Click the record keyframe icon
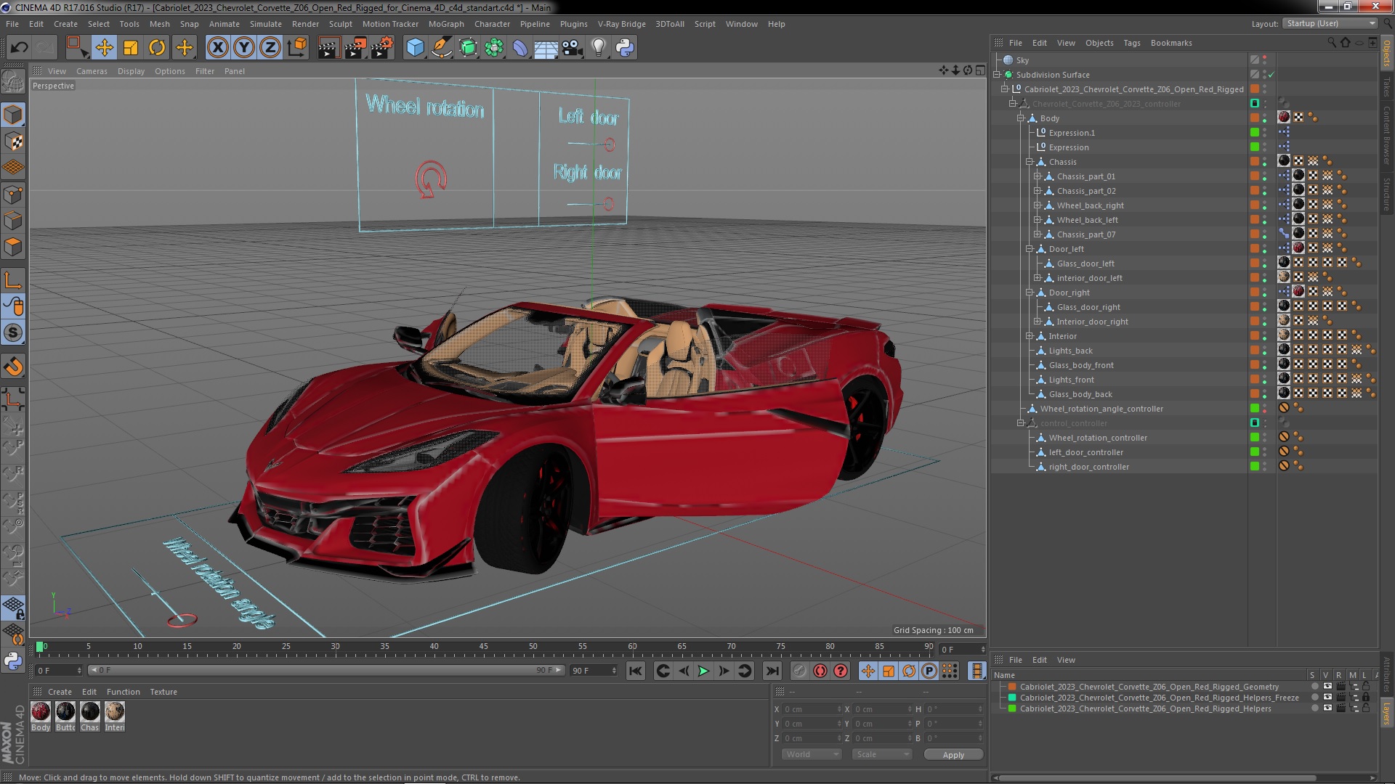Screen dimensions: 1395x784 [799, 671]
